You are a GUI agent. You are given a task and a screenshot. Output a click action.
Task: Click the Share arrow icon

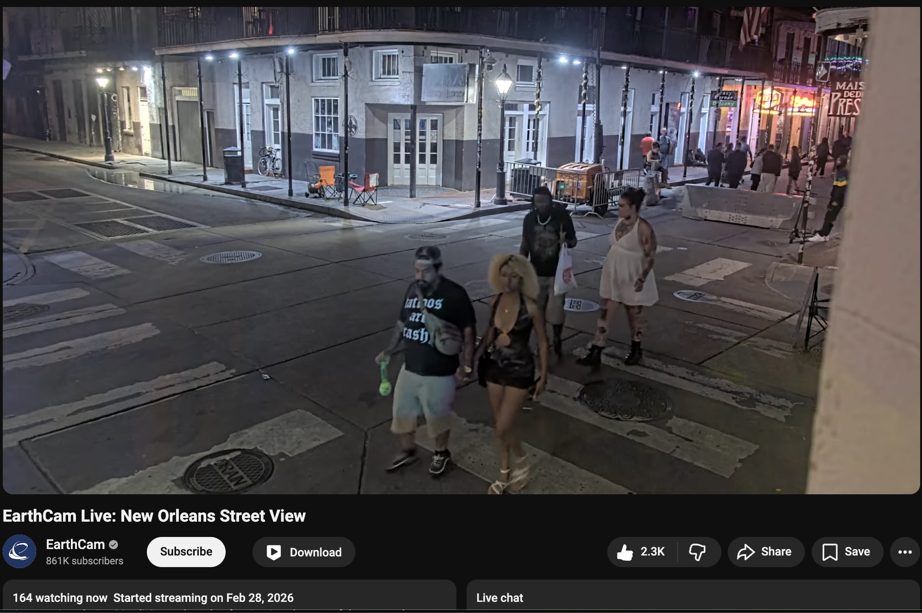click(745, 552)
